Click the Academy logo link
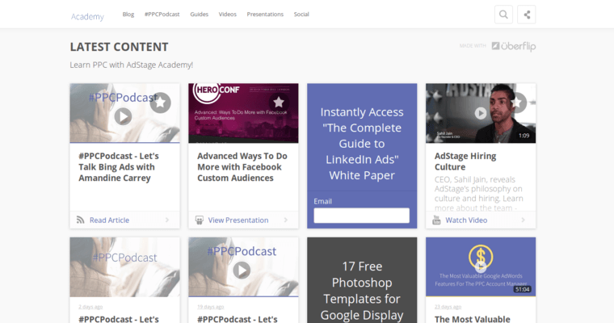 [x=86, y=15]
